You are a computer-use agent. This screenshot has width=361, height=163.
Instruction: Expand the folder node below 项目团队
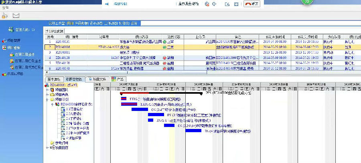(48, 95)
